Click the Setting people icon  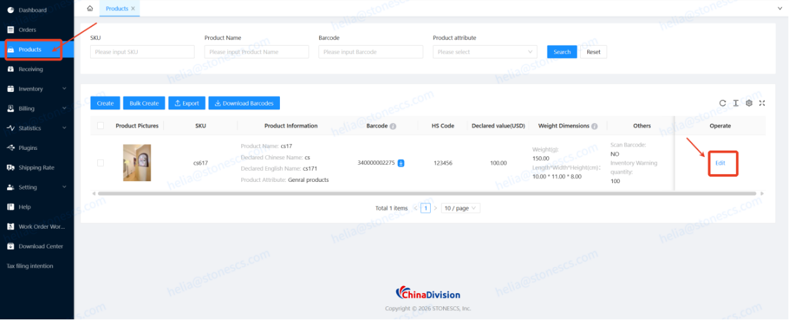10,187
